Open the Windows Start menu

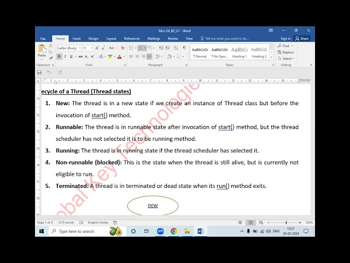click(x=42, y=231)
